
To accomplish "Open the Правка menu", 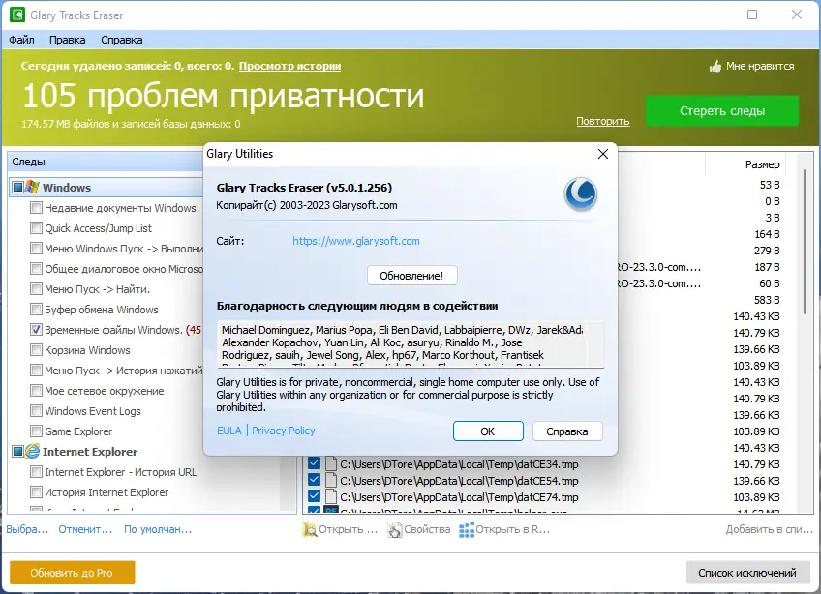I will (x=67, y=40).
